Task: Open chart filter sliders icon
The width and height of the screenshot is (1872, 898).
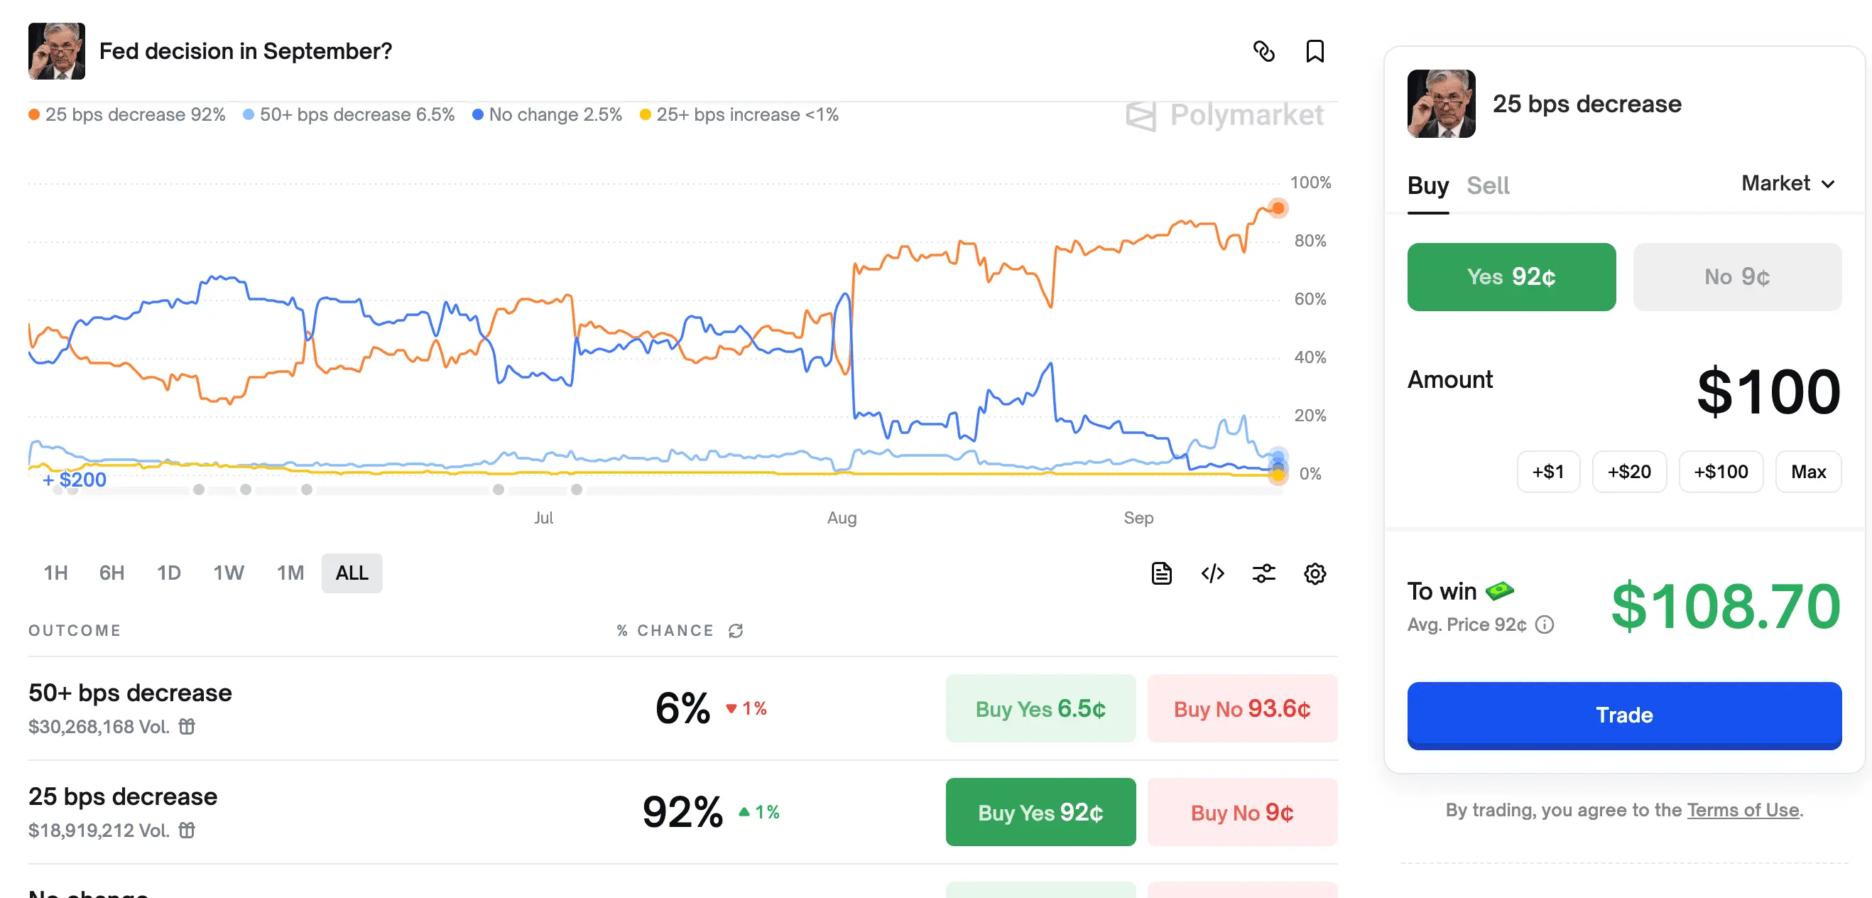Action: point(1264,574)
